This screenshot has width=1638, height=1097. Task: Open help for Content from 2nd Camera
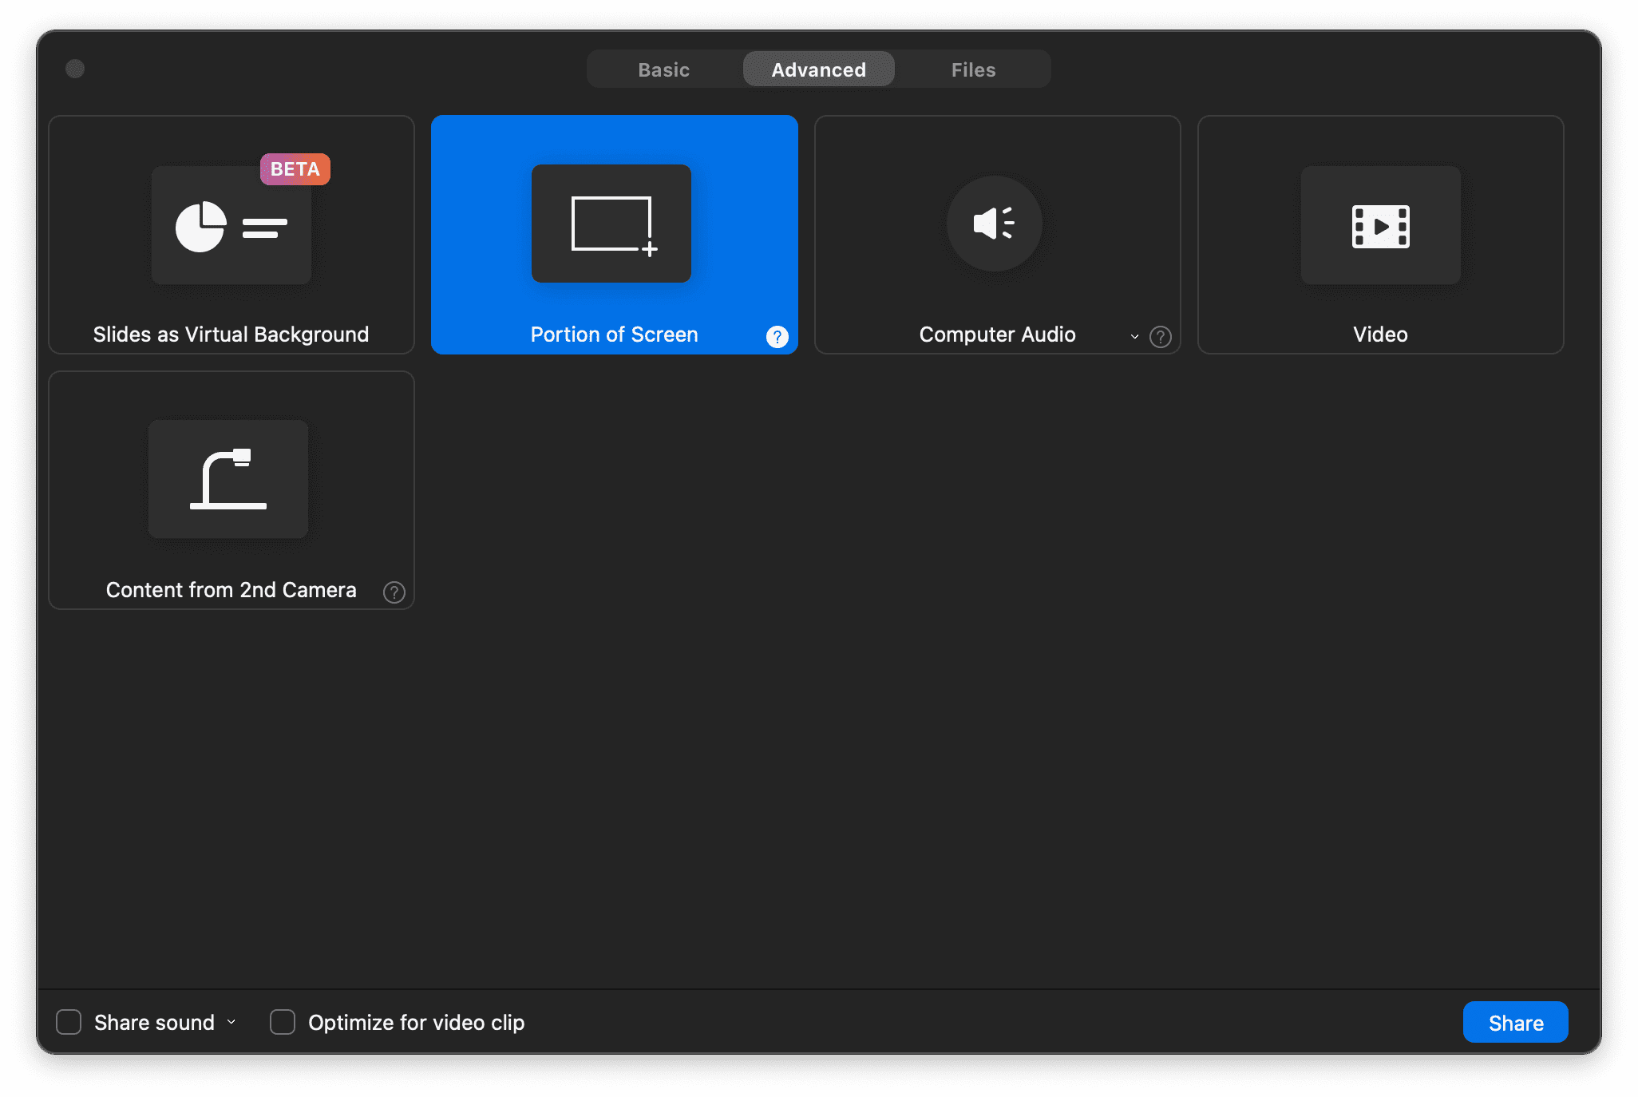(x=394, y=592)
